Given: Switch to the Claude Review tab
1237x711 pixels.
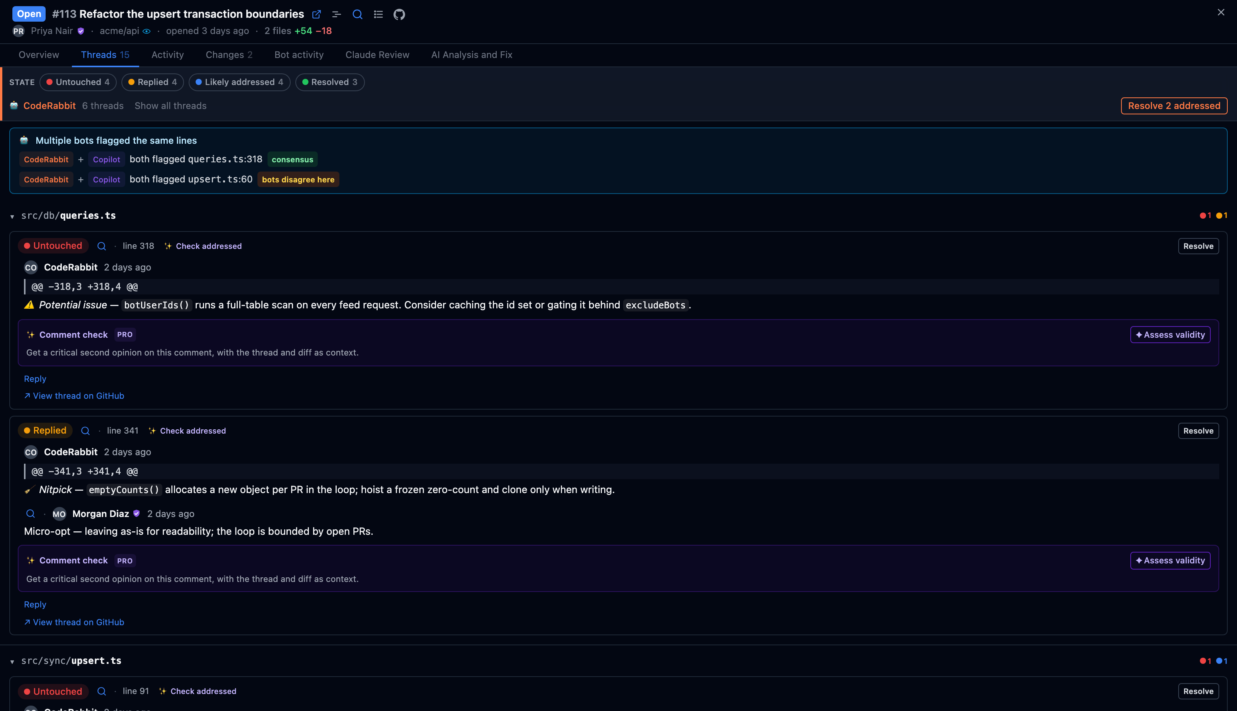Looking at the screenshot, I should 377,55.
